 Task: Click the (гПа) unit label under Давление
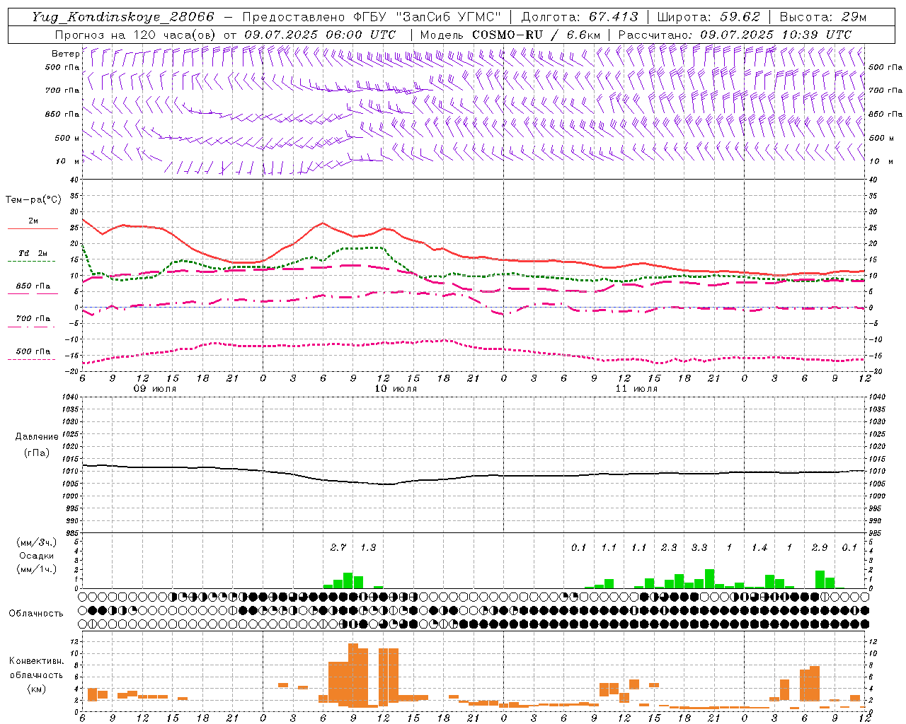coord(36,452)
